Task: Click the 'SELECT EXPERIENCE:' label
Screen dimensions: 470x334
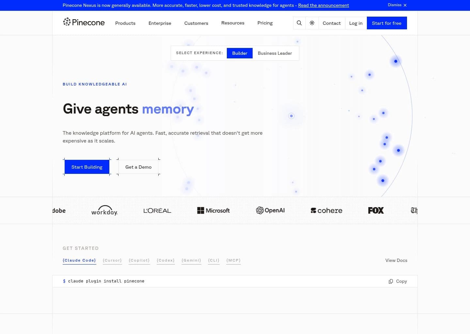Action: point(199,53)
